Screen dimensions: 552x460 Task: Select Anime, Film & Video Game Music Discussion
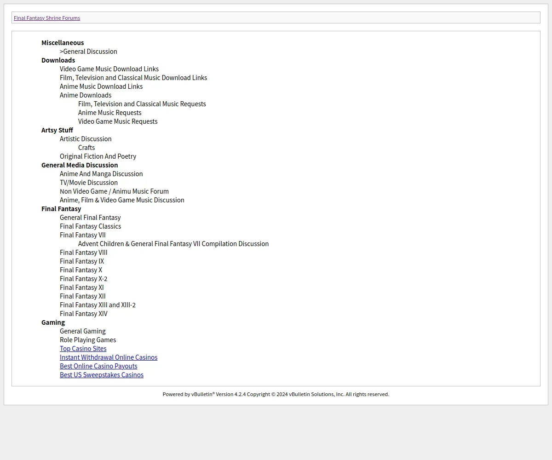[122, 200]
